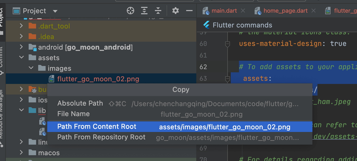Select File Name in Copy popup
The width and height of the screenshot is (357, 161).
73,114
